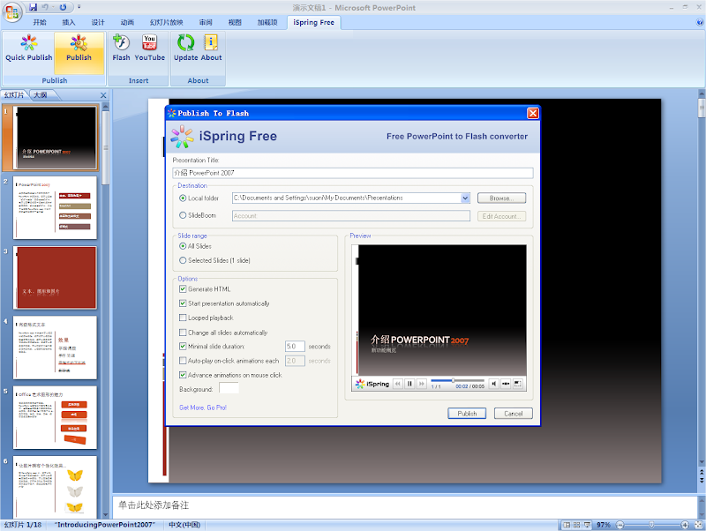Click the Undo icon in quick access toolbar
Screen dimensions: 706x531
[46, 7]
